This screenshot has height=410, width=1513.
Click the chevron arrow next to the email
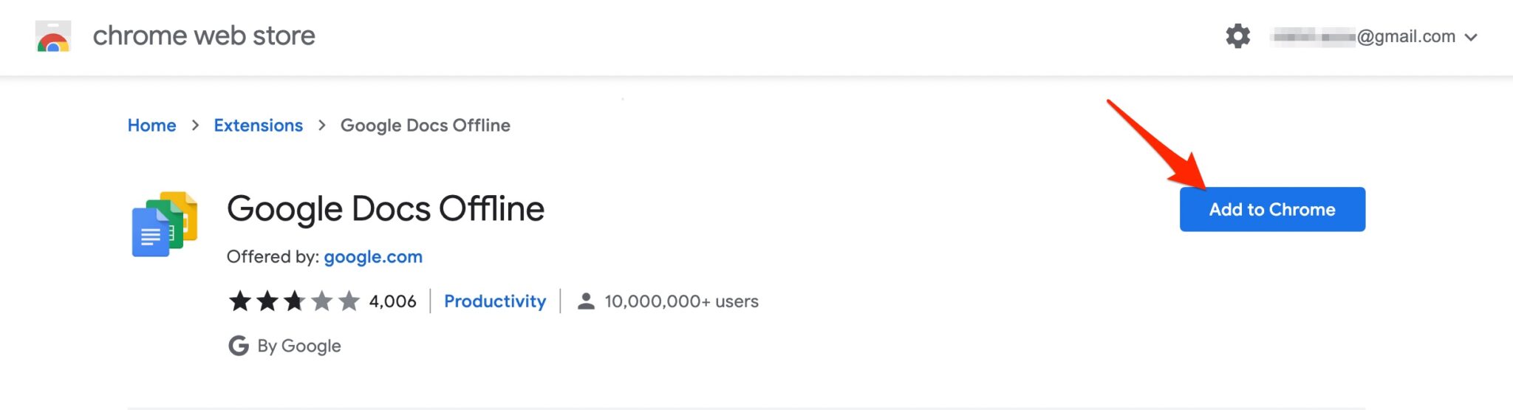tap(1471, 37)
